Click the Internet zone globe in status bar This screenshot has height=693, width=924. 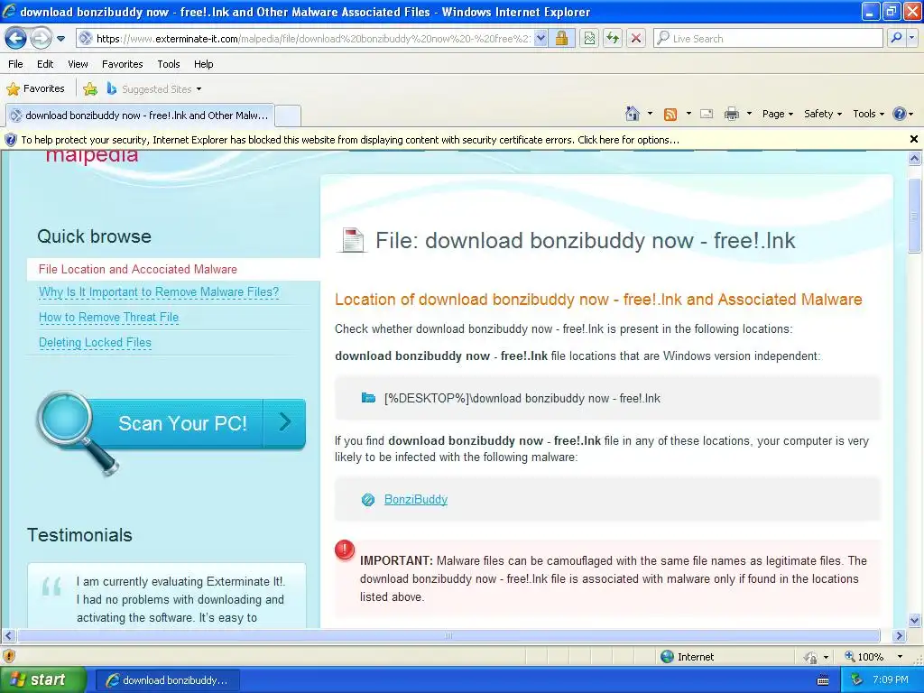667,657
